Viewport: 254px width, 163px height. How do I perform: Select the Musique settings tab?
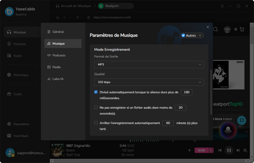[x=63, y=43]
